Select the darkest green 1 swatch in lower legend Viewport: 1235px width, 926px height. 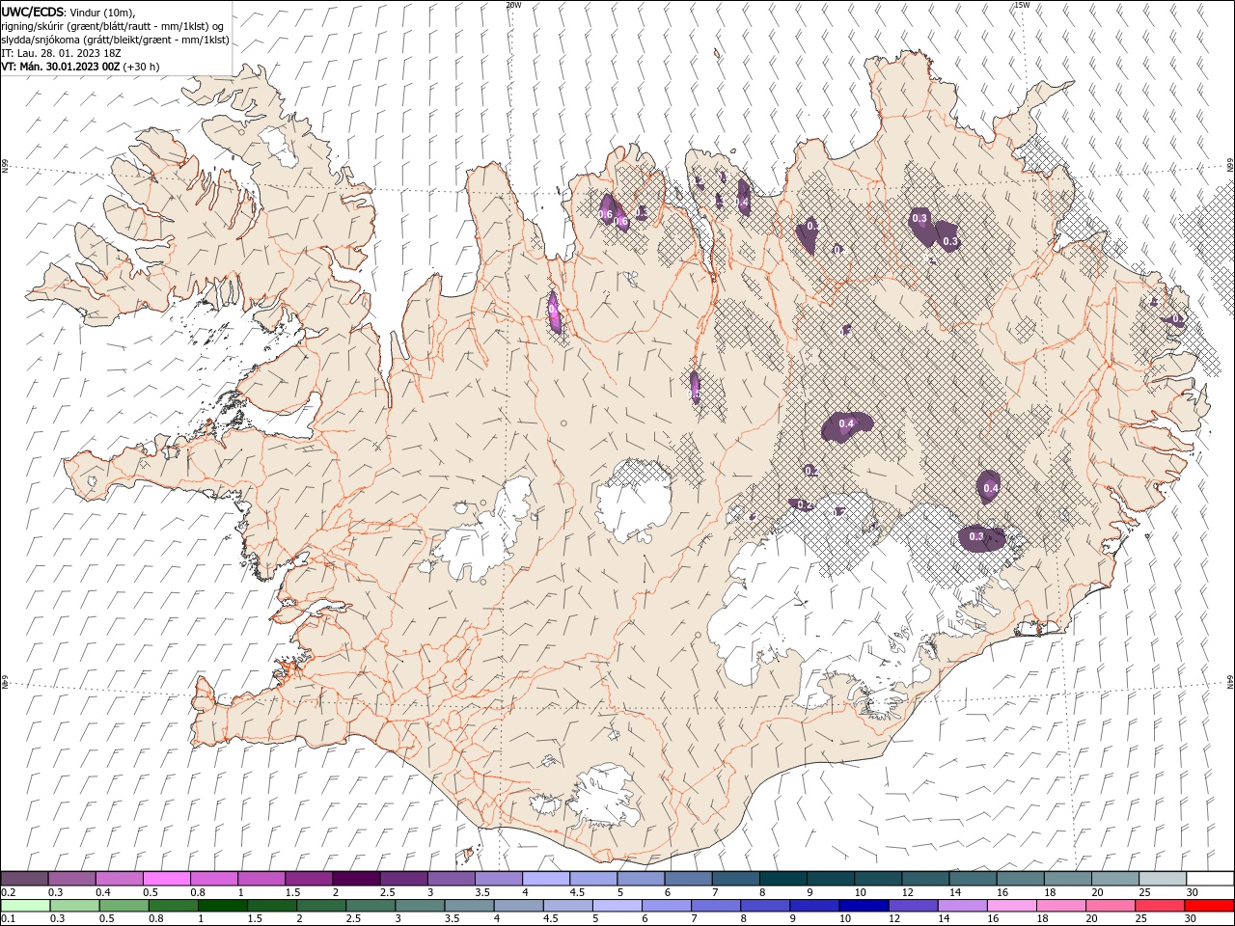(223, 906)
